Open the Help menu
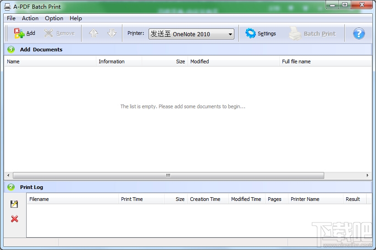The height and width of the screenshot is (250, 376). click(x=76, y=18)
